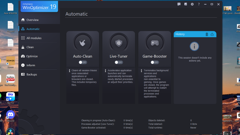Click the Auto-Clean description info icon
The image size is (240, 135).
pyautogui.click(x=70, y=70)
